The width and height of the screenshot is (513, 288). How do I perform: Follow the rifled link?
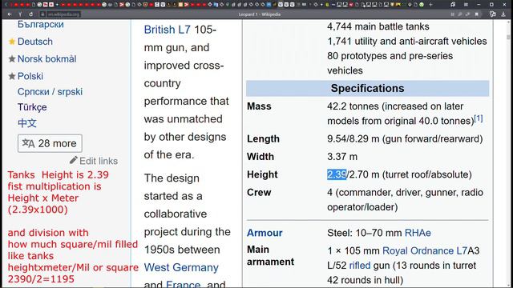[x=360, y=266]
